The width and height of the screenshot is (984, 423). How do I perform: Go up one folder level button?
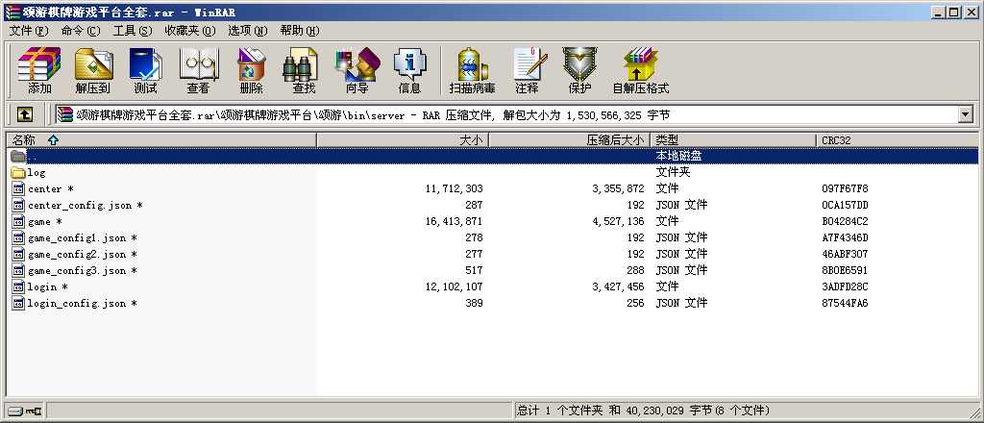coord(24,114)
